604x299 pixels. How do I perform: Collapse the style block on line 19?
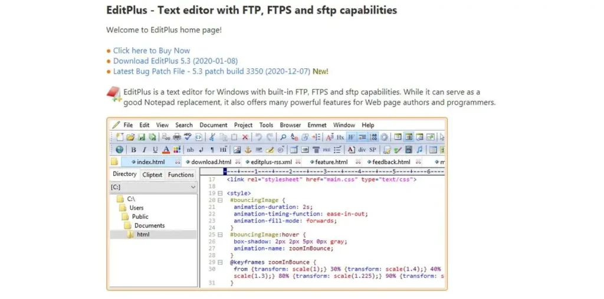click(220, 193)
